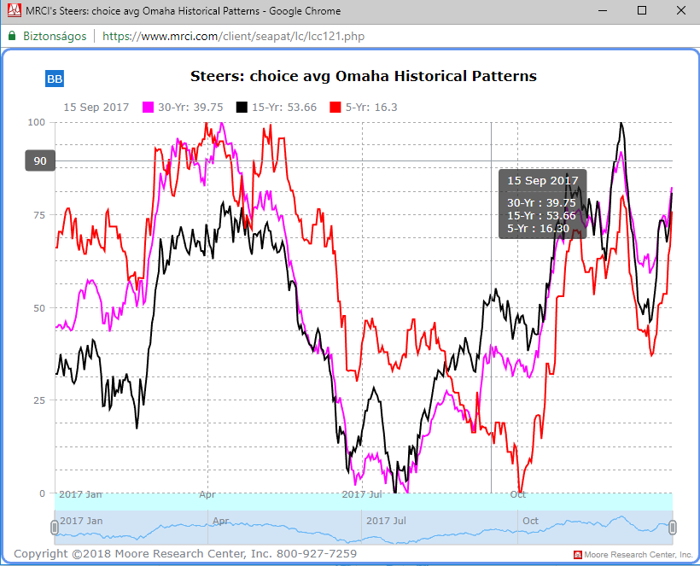Toggle the magenta 30-Yr legend swatch
This screenshot has width=700, height=566.
click(149, 107)
